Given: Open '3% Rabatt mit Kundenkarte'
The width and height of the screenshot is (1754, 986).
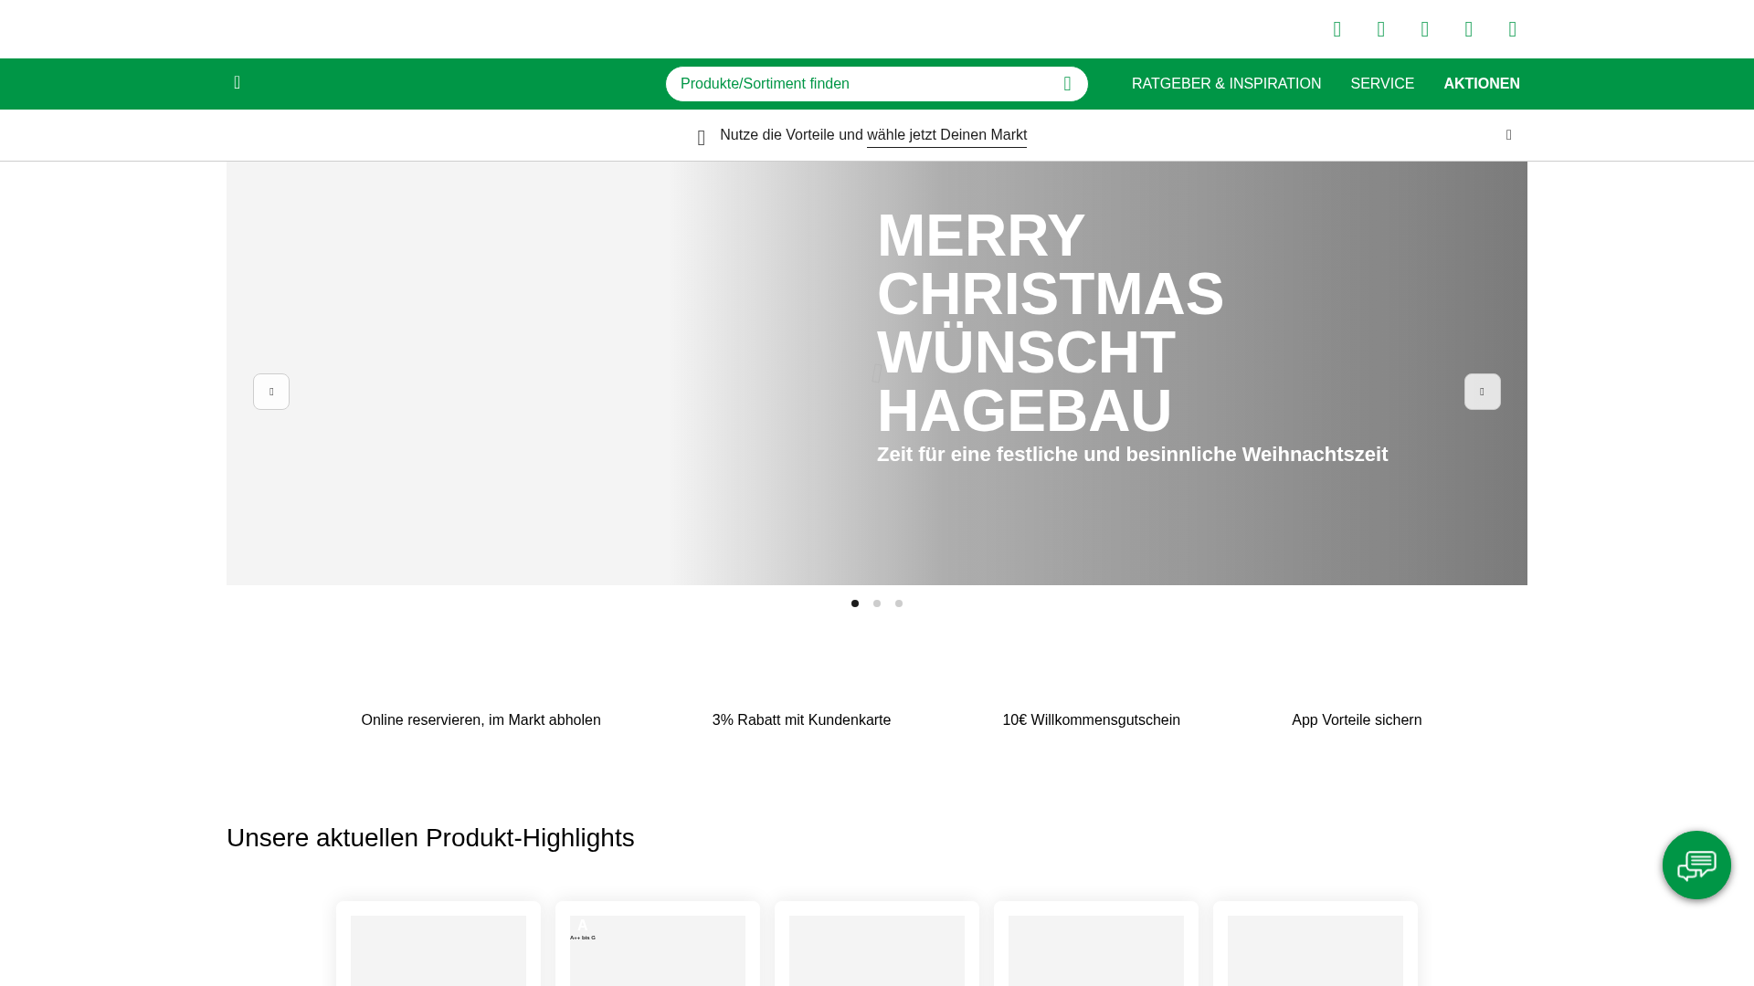Looking at the screenshot, I should point(801,720).
